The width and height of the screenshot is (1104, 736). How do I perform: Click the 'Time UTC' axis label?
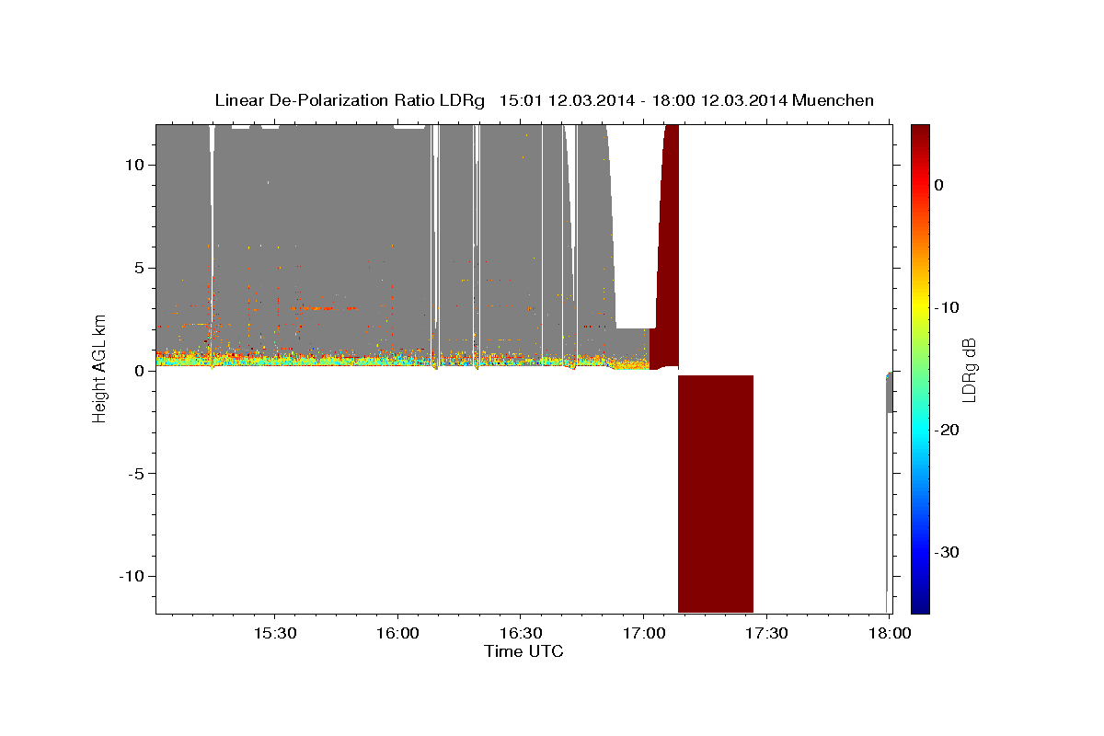pos(523,651)
